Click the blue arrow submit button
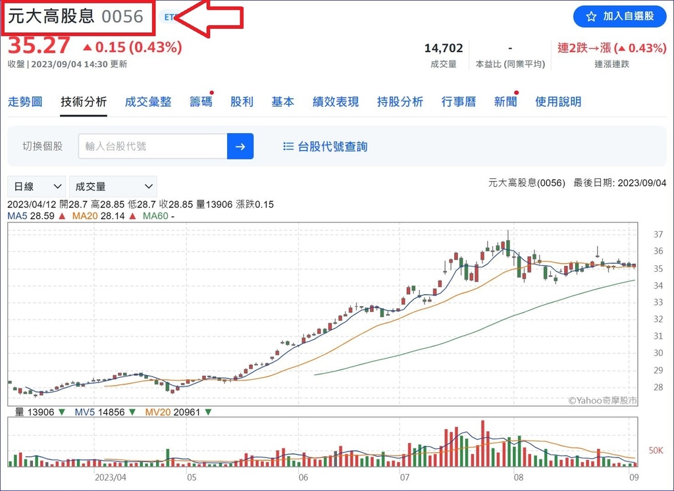 [240, 146]
